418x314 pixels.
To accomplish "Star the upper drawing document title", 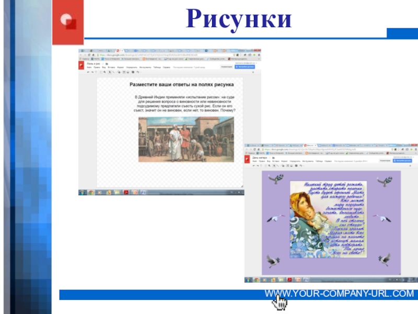I will (x=102, y=64).
